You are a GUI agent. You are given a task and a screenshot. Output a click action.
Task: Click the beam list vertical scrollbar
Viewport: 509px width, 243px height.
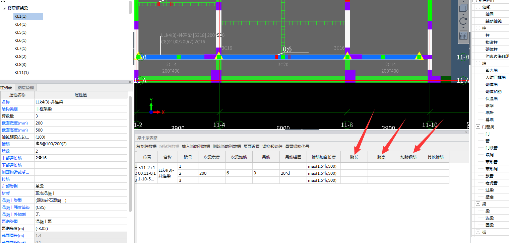click(x=130, y=7)
